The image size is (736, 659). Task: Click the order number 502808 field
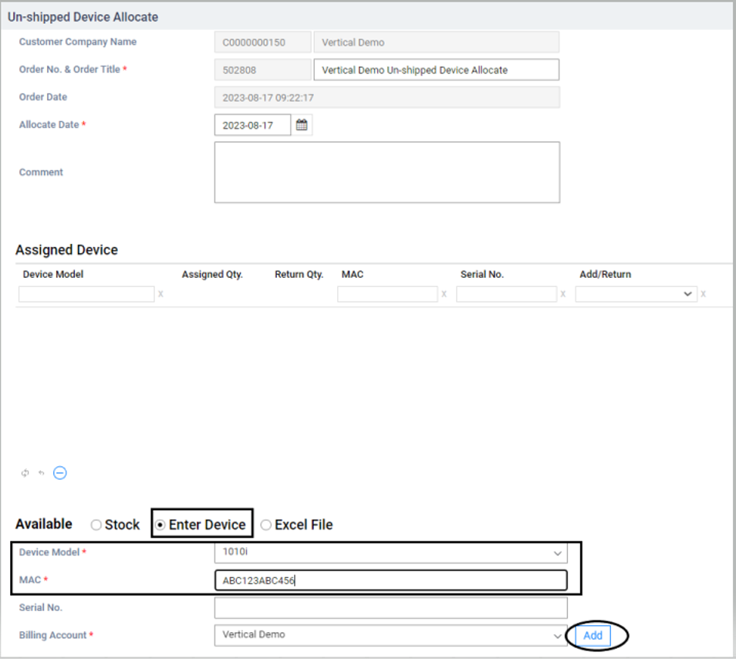tap(263, 70)
